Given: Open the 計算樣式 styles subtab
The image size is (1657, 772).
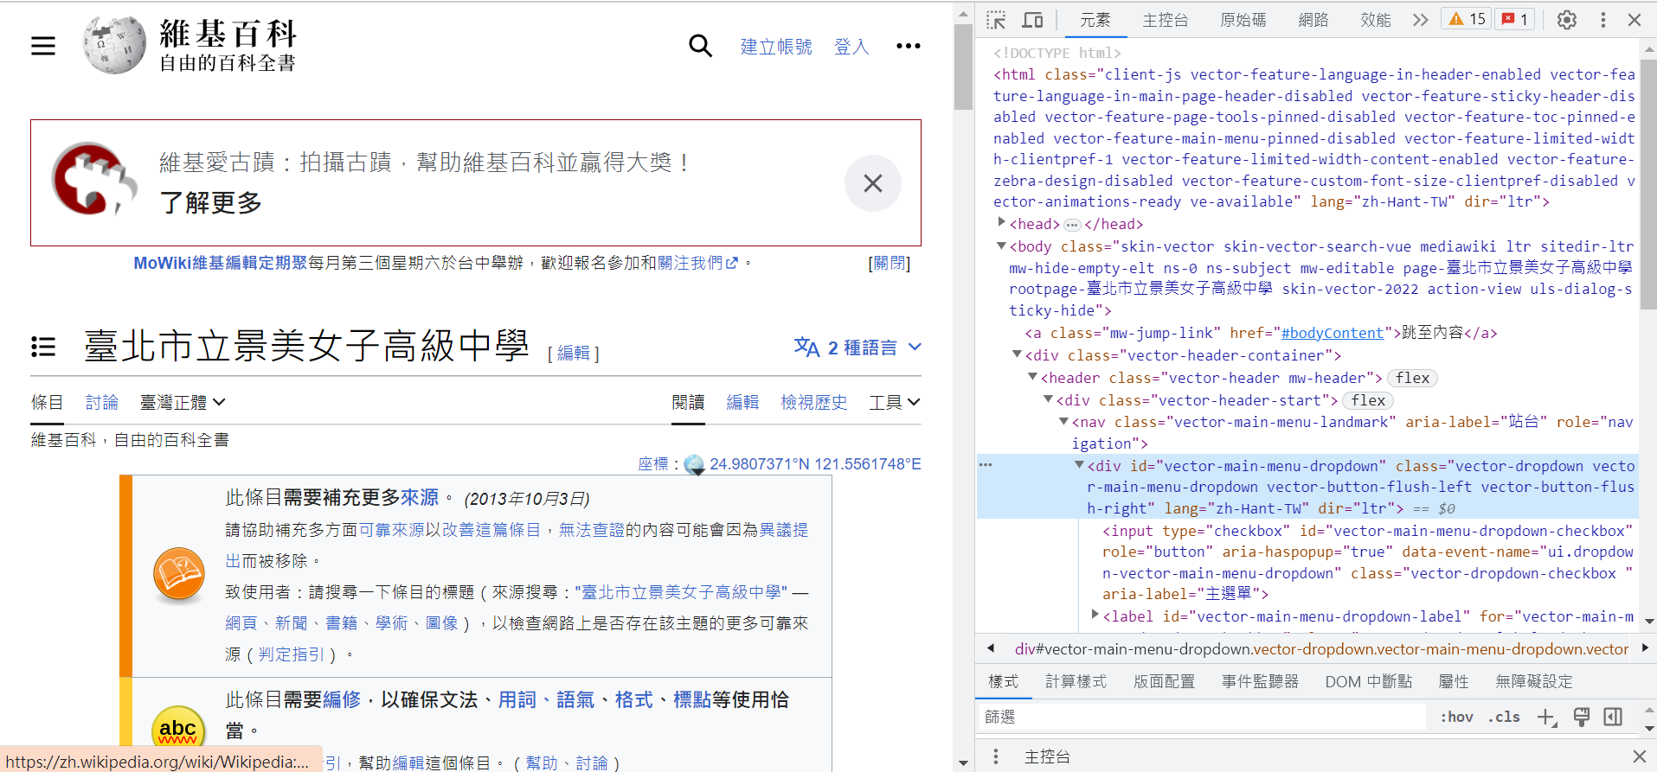Looking at the screenshot, I should pos(1076,681).
